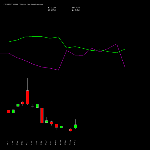Click the 28 Jul date label

pyautogui.click(x=36, y=143)
